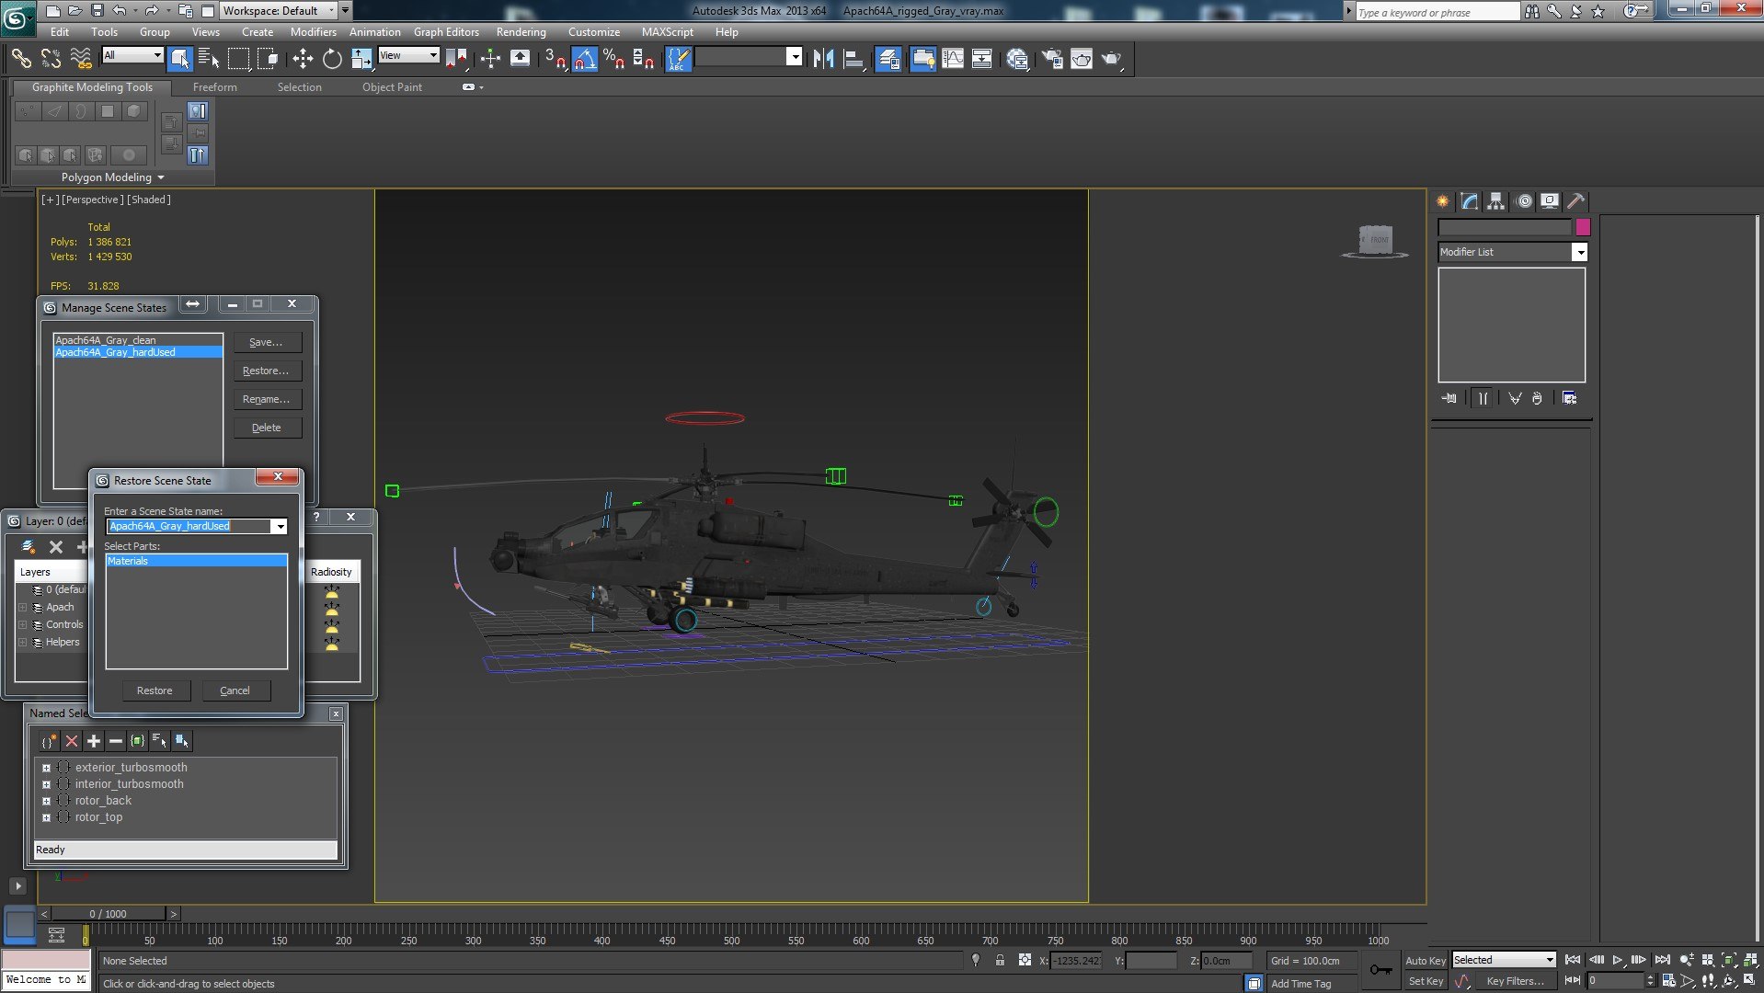This screenshot has width=1764, height=993.
Task: Open the Utilities hammer panel tab
Action: click(x=1575, y=201)
